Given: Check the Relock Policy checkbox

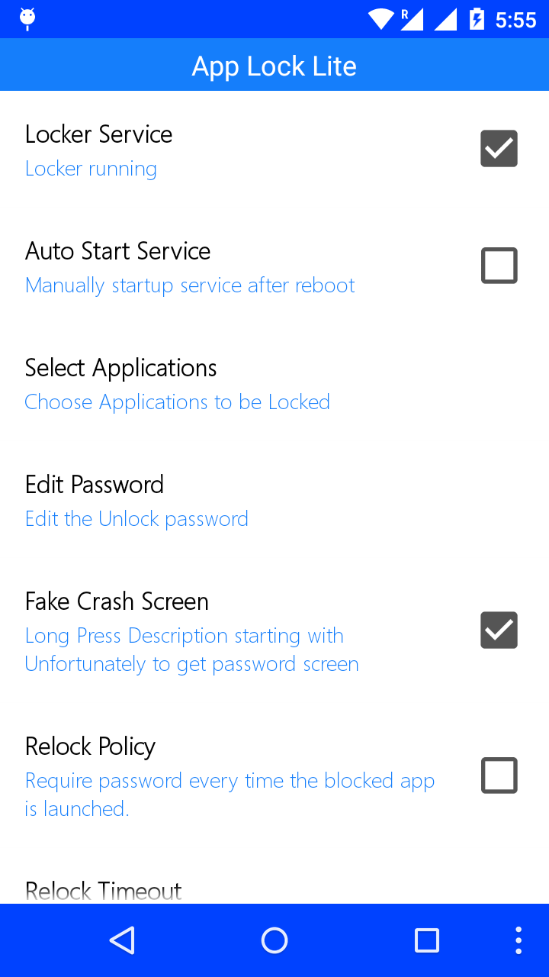Looking at the screenshot, I should tap(499, 775).
